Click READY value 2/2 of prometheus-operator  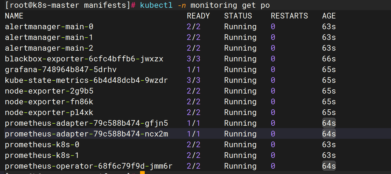pyautogui.click(x=194, y=166)
